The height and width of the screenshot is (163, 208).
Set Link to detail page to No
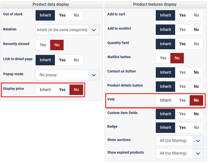click(x=76, y=60)
